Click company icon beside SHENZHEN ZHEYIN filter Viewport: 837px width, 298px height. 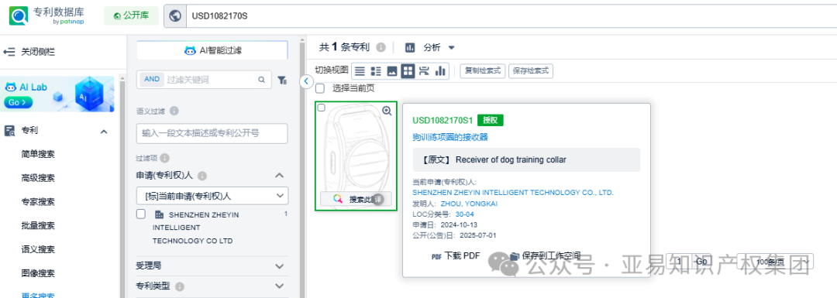(x=159, y=215)
